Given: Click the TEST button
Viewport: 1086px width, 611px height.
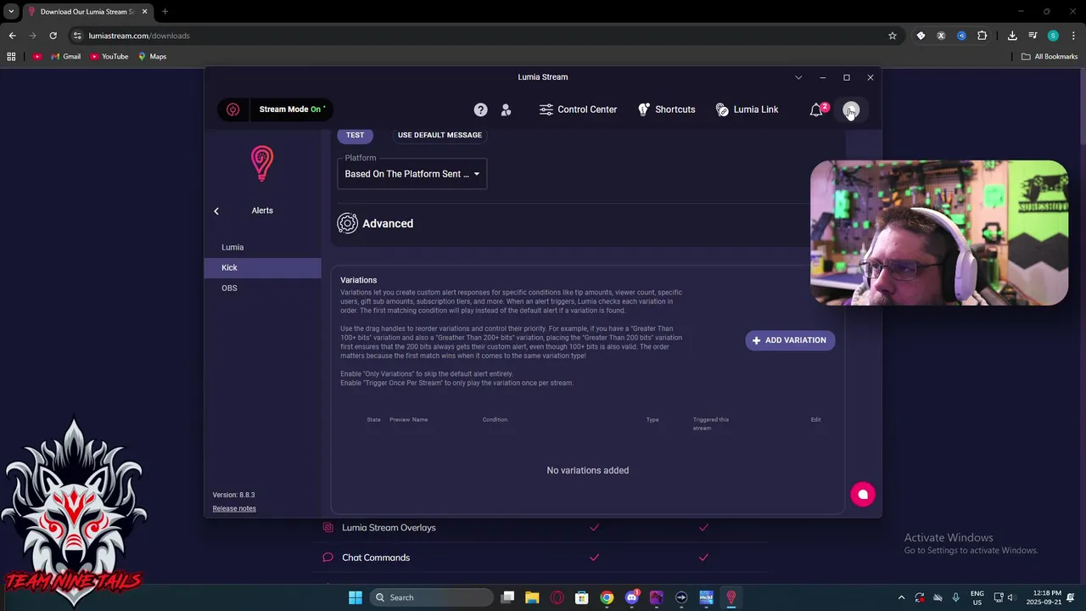Looking at the screenshot, I should pos(355,135).
